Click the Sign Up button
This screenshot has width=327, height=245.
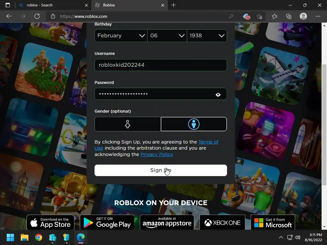pyautogui.click(x=161, y=170)
